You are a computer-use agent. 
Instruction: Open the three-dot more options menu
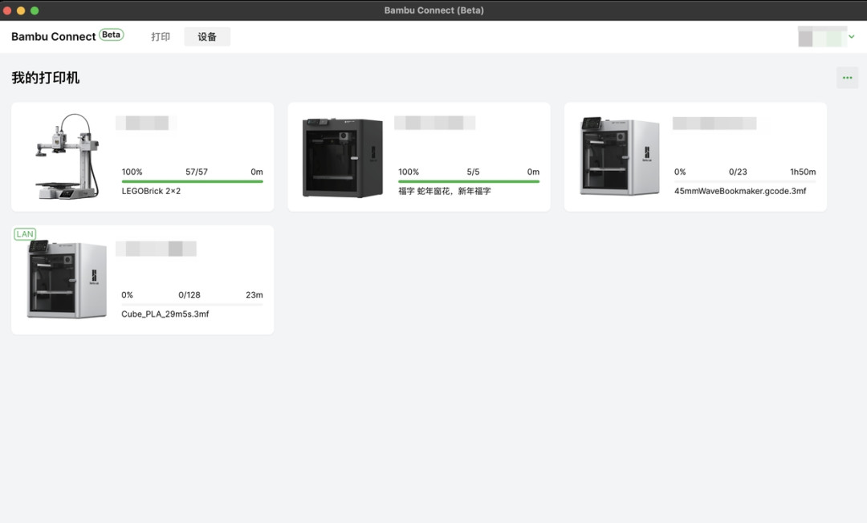[847, 78]
